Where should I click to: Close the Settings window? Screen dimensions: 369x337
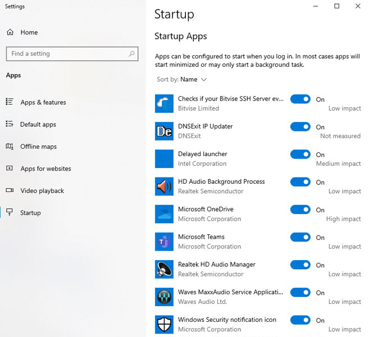358,6
